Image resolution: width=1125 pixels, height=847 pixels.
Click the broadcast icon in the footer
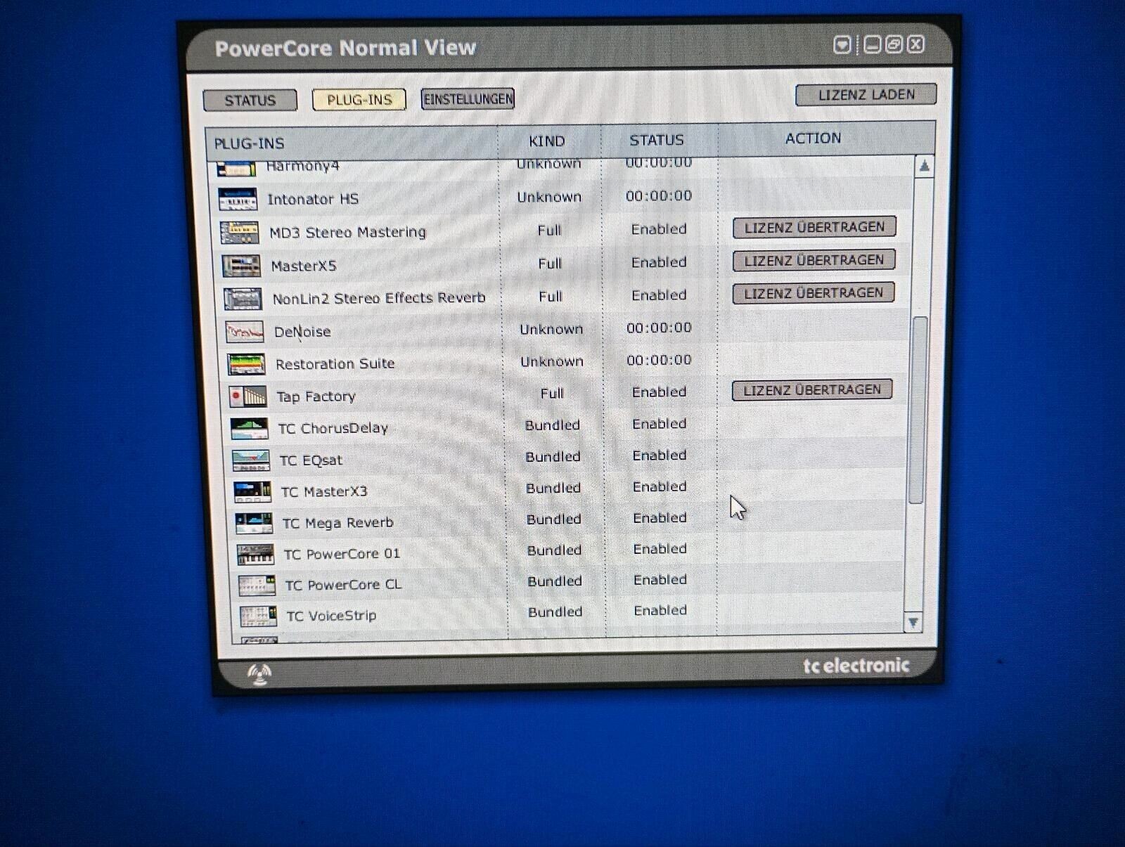coord(259,674)
